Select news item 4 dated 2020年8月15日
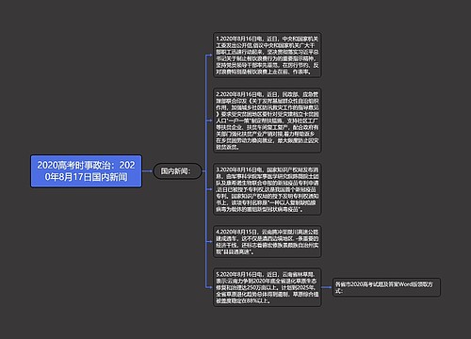Viewport: 471px width, 339px height. click(x=268, y=242)
